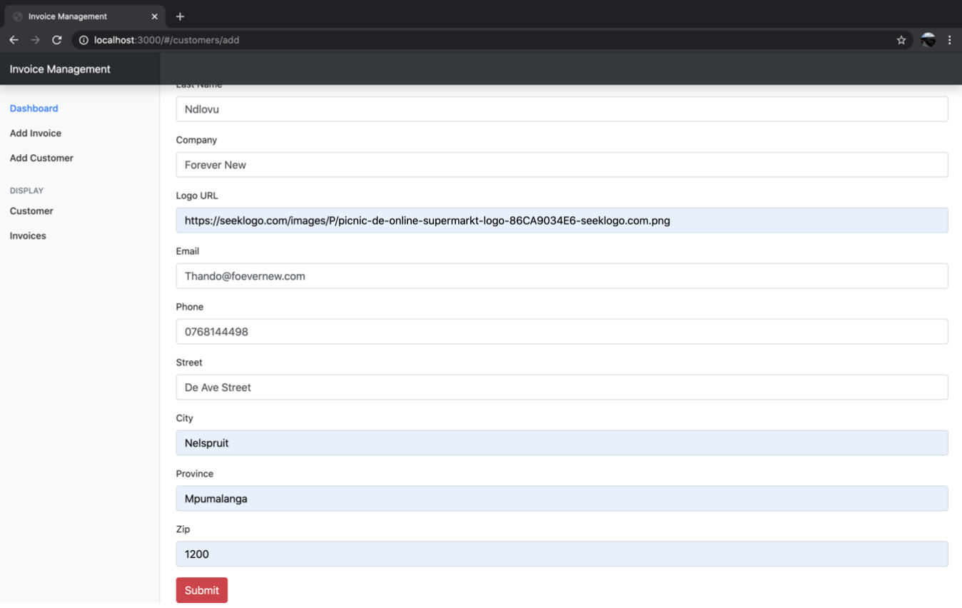962x608 pixels.
Task: Click the site information icon in address bar
Action: 82,40
